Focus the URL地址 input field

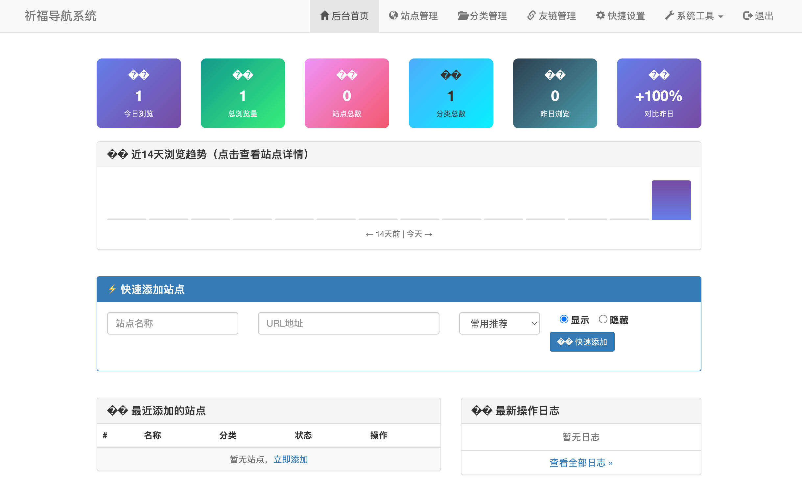point(348,323)
